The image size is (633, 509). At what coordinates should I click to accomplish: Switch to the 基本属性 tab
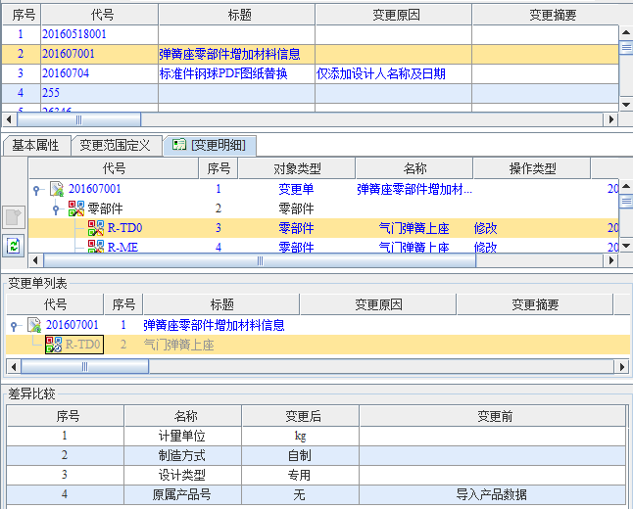coord(36,145)
